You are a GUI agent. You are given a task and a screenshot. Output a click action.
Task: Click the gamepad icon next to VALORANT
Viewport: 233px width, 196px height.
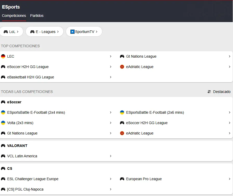pos(3,146)
